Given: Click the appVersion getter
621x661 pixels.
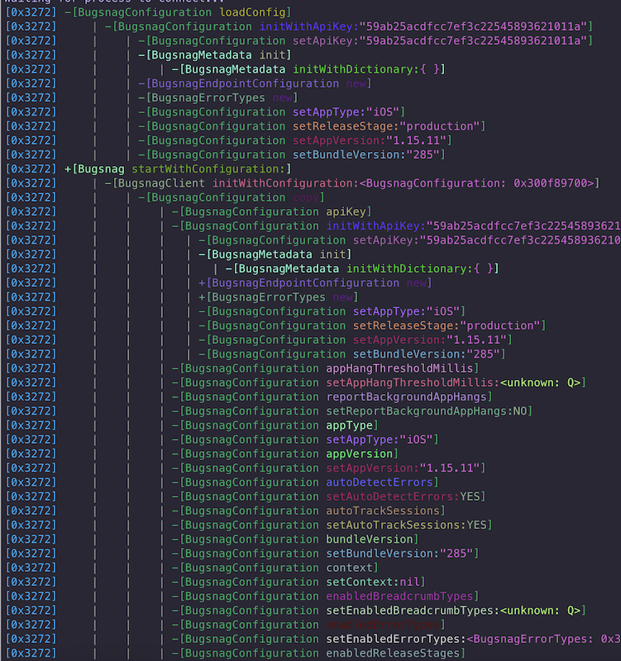Looking at the screenshot, I should tap(360, 454).
